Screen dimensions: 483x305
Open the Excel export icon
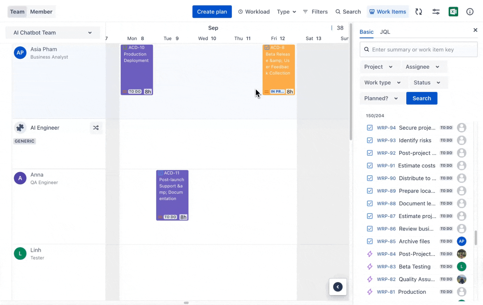[453, 12]
